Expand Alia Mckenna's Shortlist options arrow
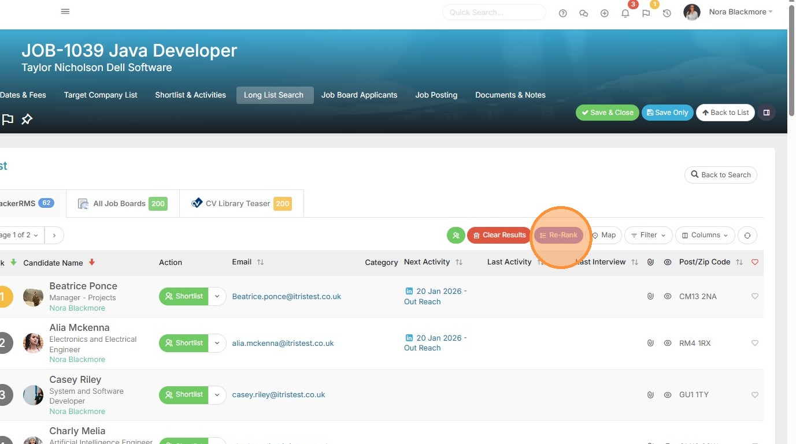The height and width of the screenshot is (444, 796). (x=217, y=343)
